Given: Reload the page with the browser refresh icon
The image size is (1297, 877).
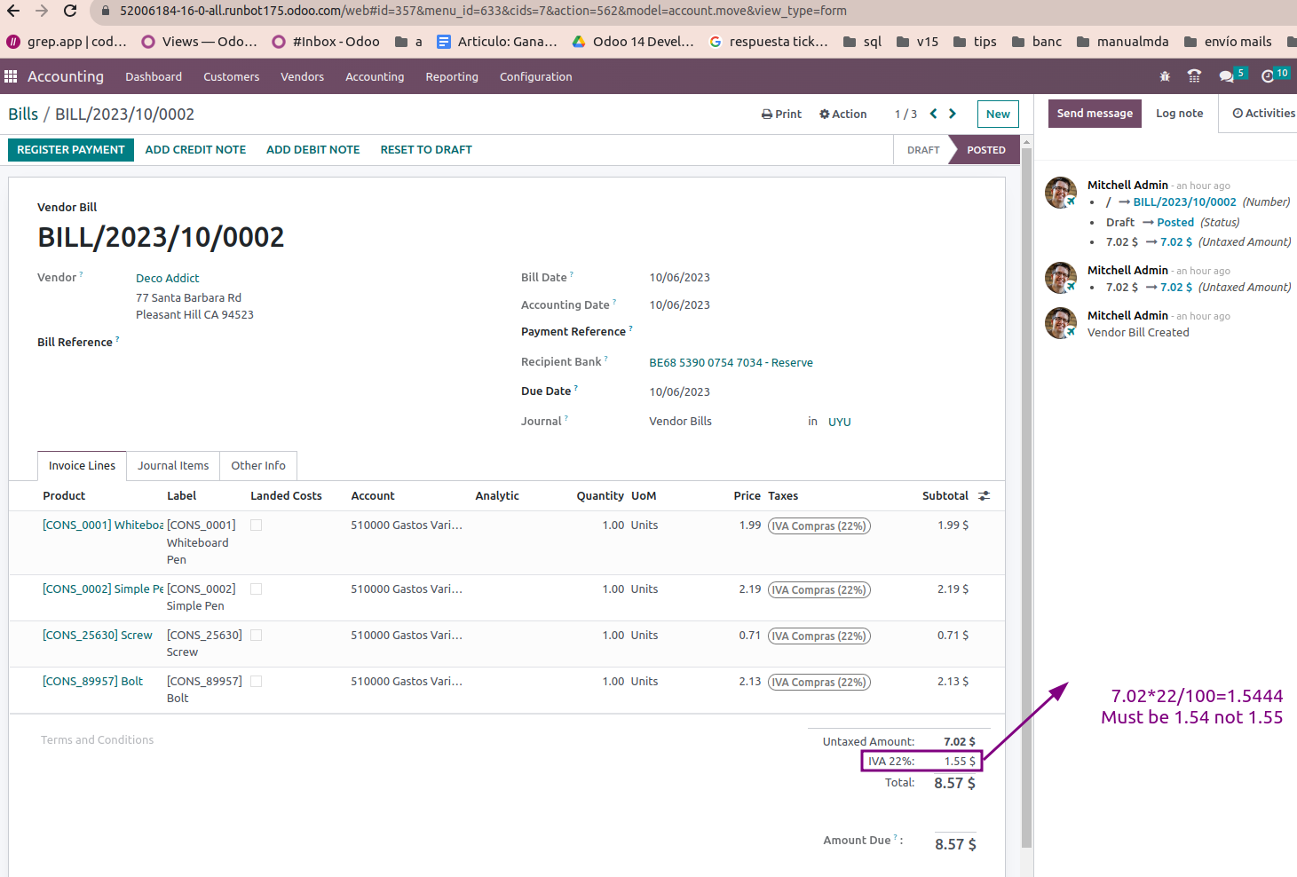Looking at the screenshot, I should (x=70, y=12).
